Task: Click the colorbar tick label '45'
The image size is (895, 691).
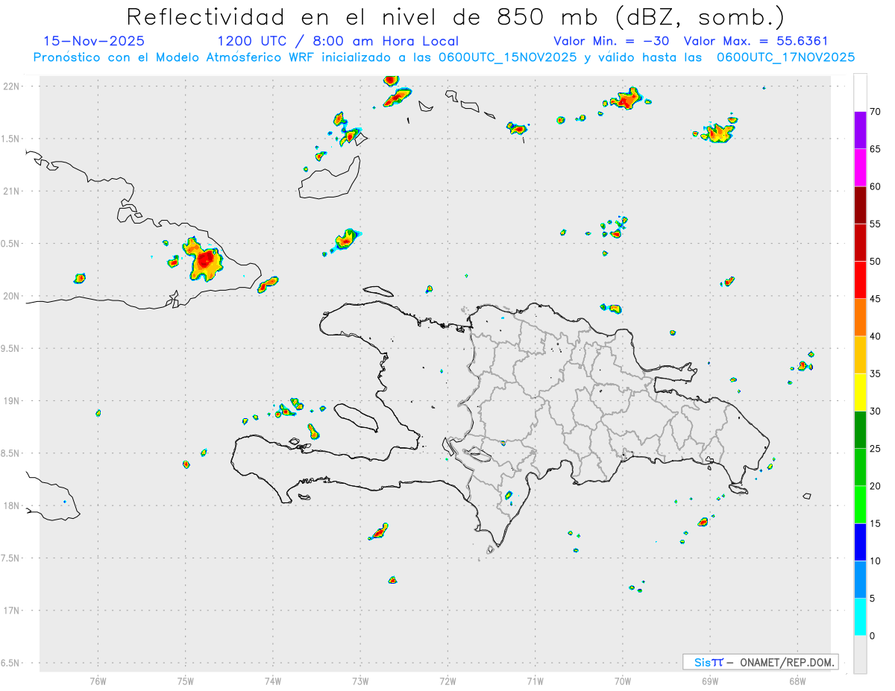Action: pyautogui.click(x=876, y=299)
